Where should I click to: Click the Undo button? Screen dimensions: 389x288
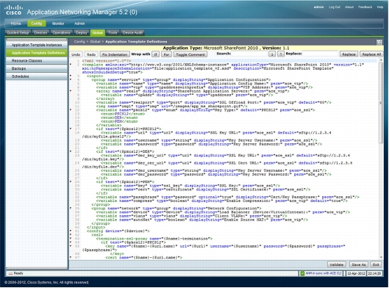tap(76, 54)
